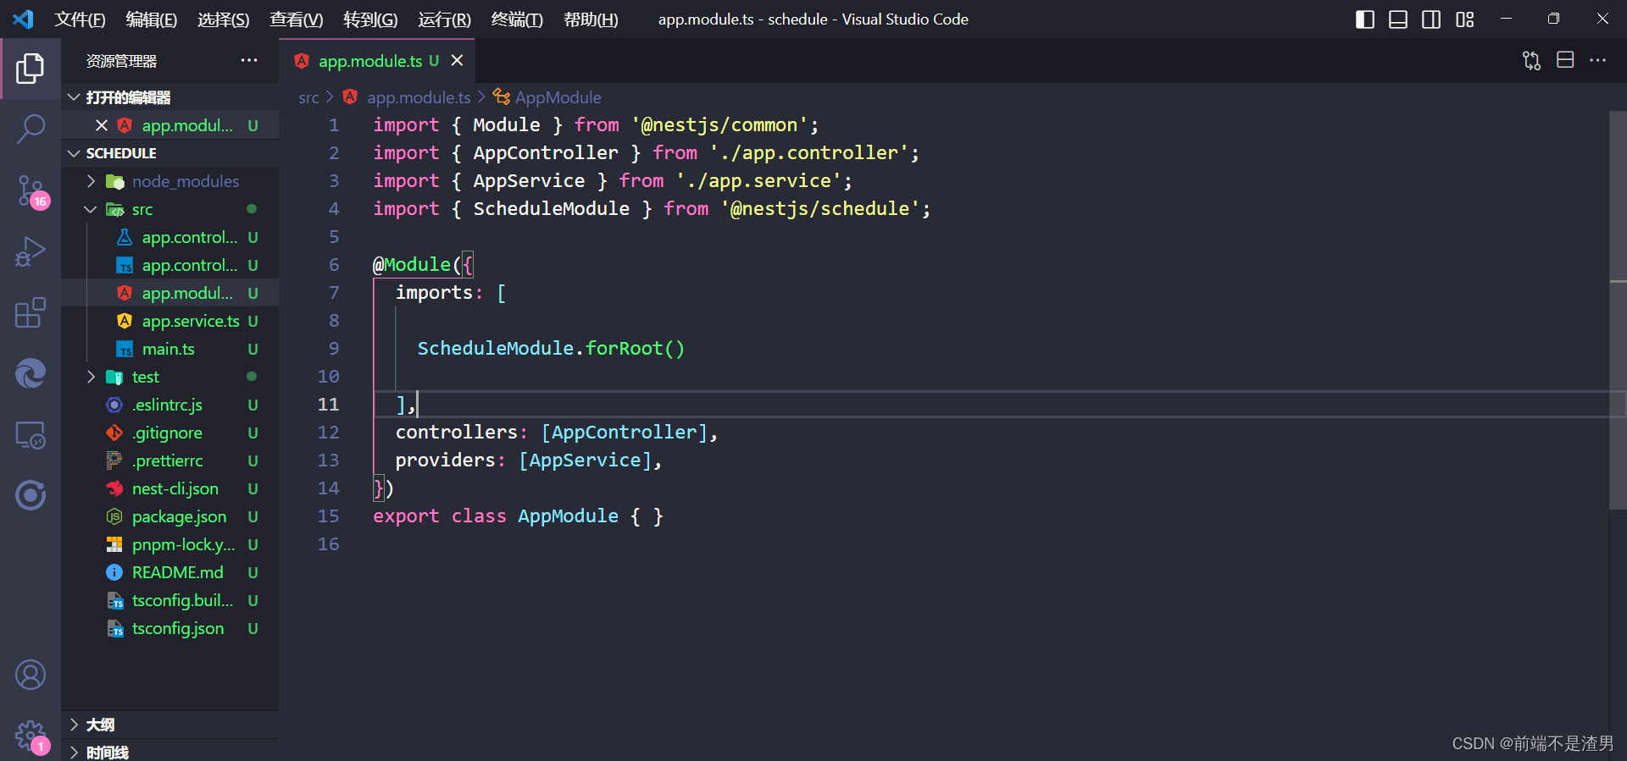
Task: Click line number 16 in gutter
Action: click(x=328, y=543)
